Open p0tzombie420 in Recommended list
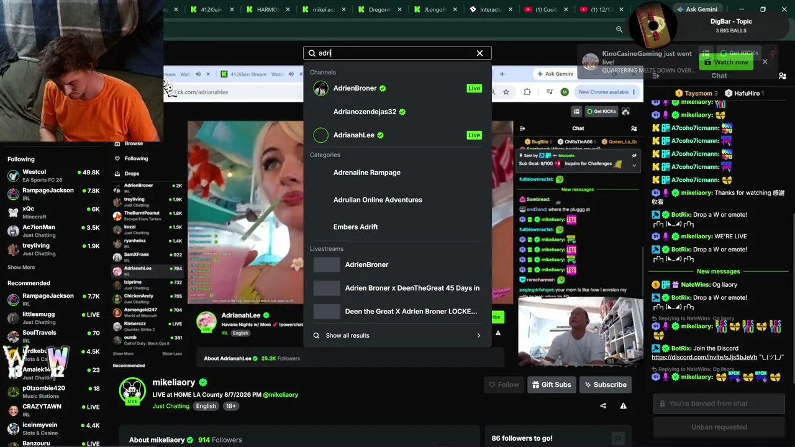795x447 pixels. (53, 392)
